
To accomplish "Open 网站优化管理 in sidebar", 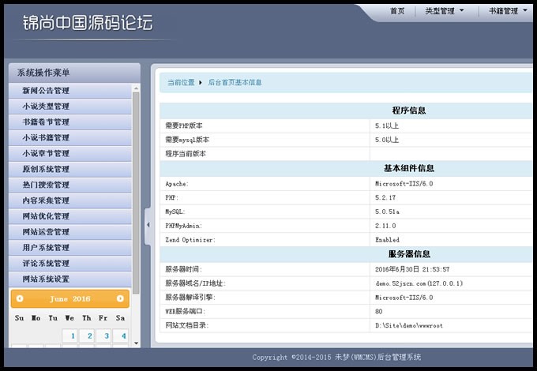I will pos(69,216).
